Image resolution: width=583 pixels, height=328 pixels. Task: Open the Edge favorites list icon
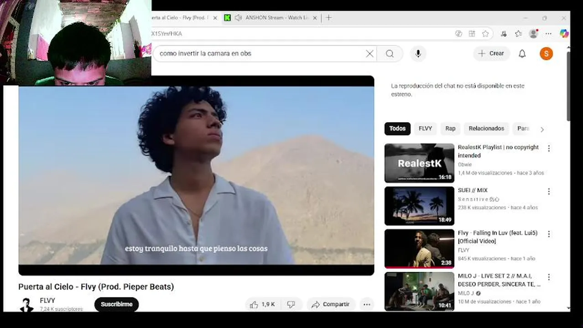[519, 34]
